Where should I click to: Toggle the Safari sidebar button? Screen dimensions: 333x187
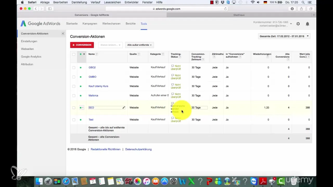(50, 9)
